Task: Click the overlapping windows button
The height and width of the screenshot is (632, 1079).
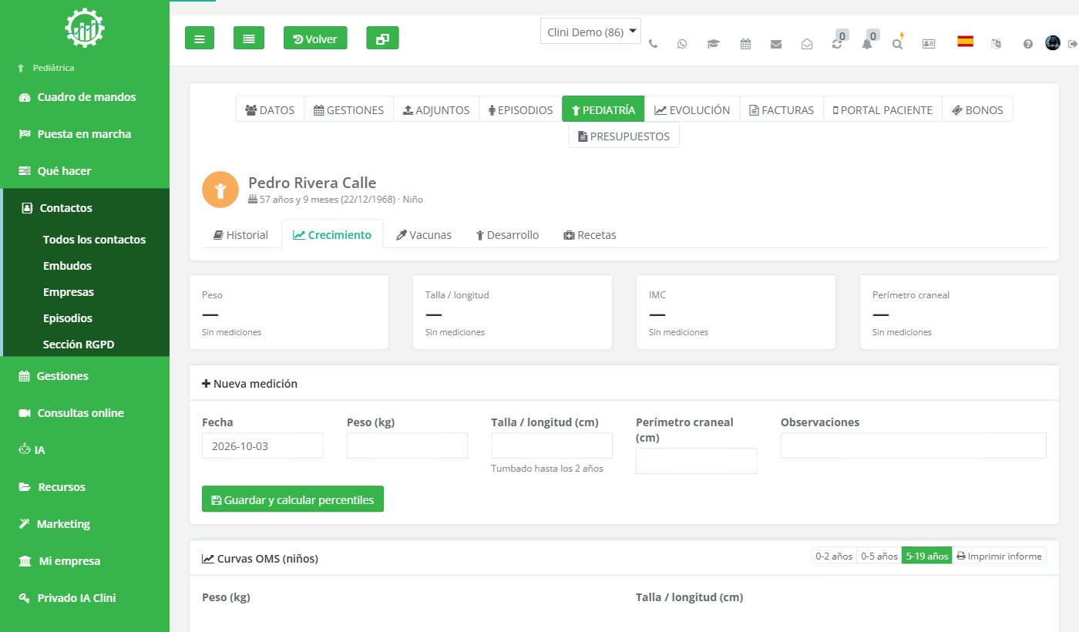Action: tap(382, 38)
